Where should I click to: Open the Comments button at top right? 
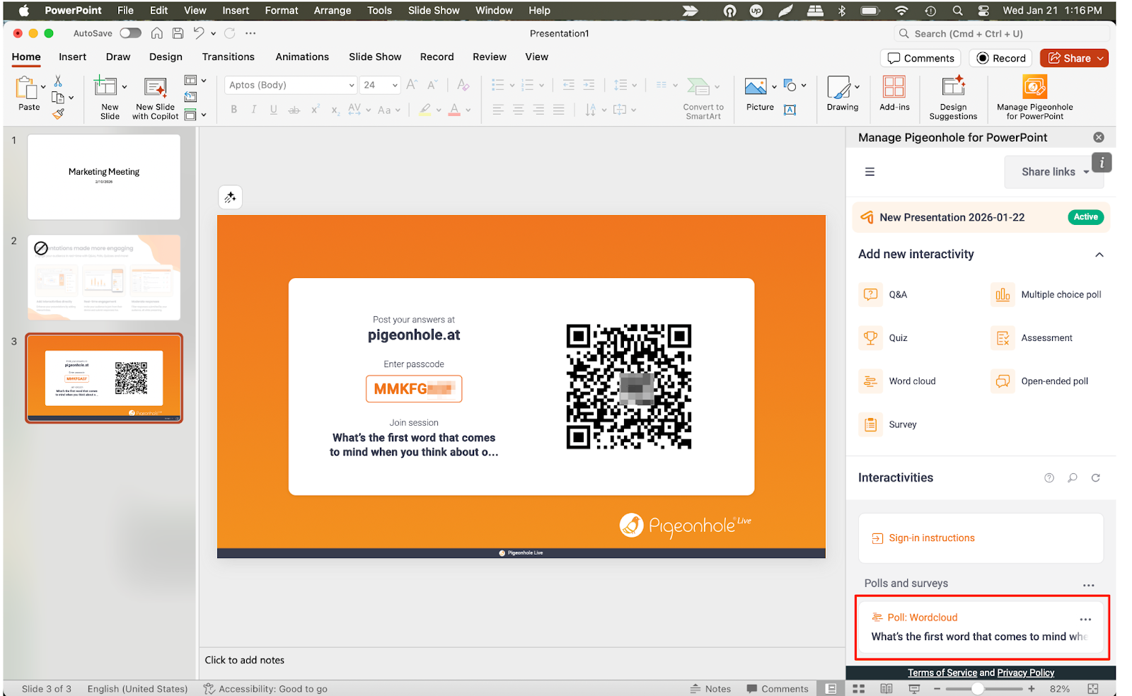(920, 58)
